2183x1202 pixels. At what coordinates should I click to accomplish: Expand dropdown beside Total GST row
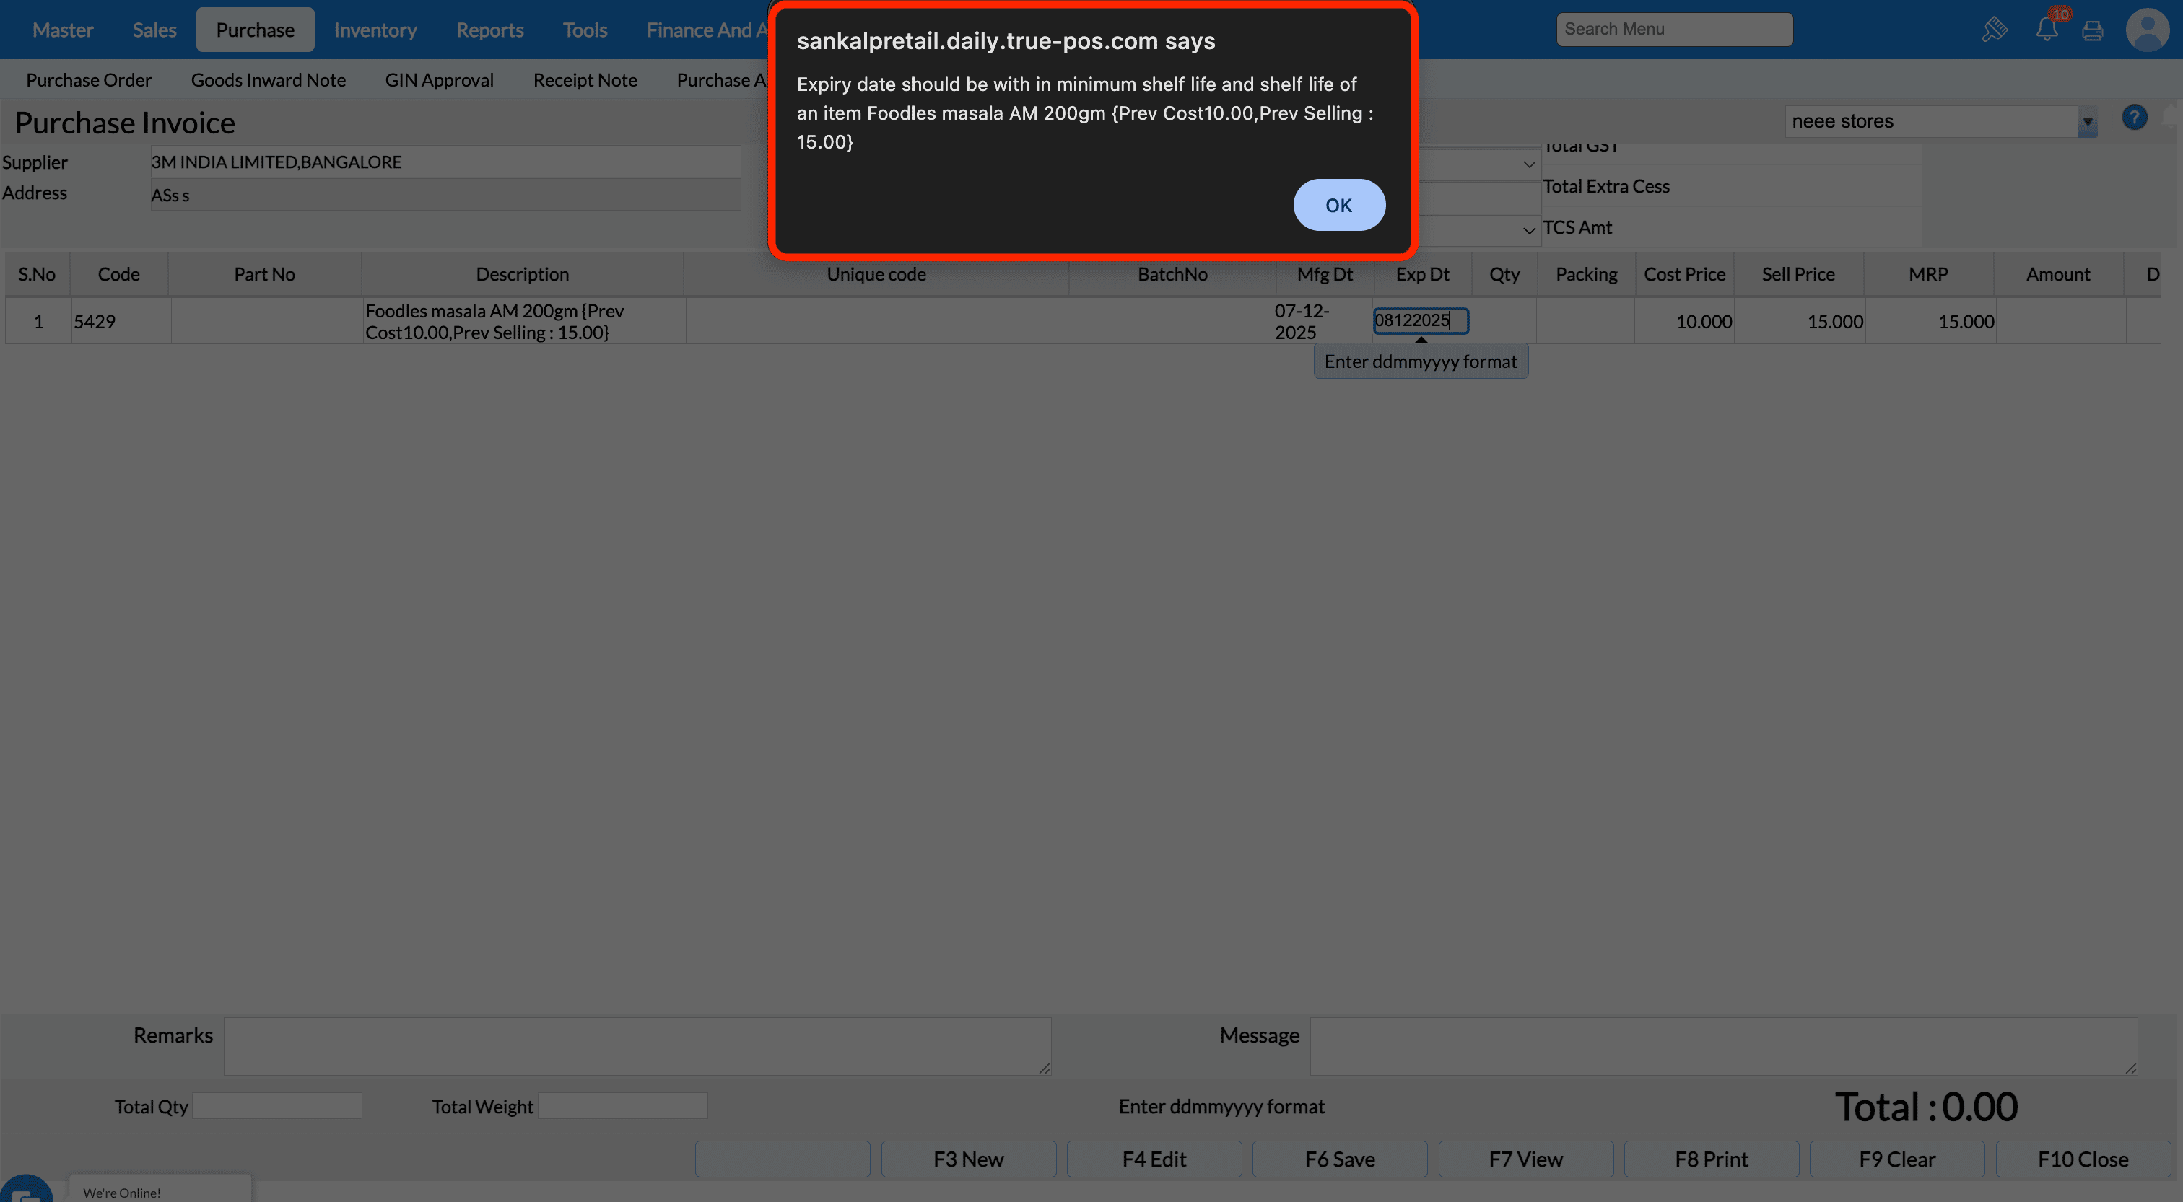pyautogui.click(x=1529, y=164)
